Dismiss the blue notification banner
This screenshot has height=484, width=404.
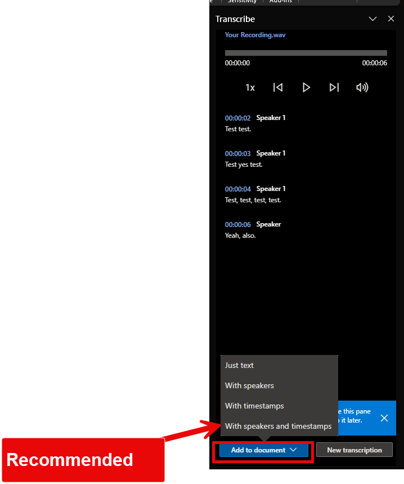384,418
